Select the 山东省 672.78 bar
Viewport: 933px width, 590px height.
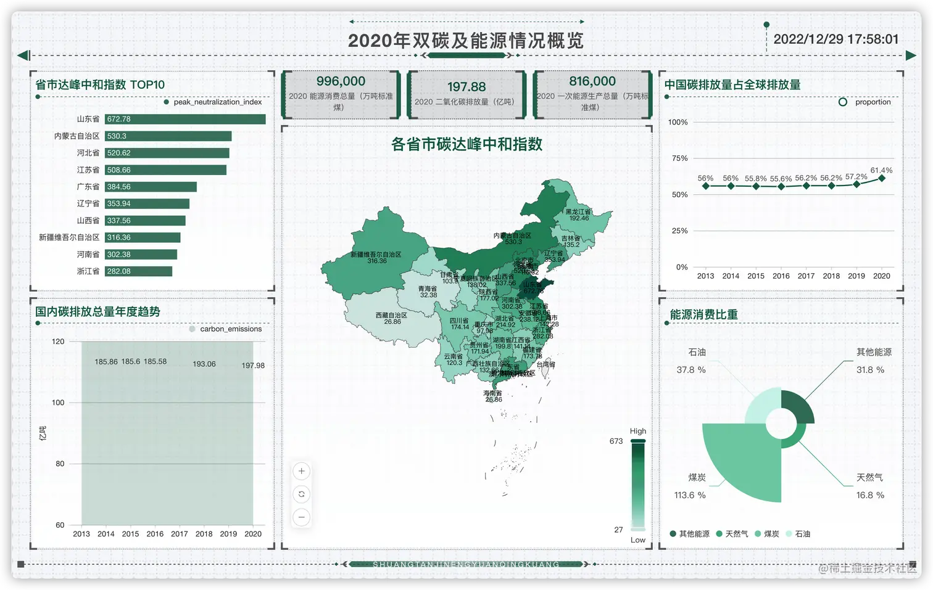pos(185,119)
